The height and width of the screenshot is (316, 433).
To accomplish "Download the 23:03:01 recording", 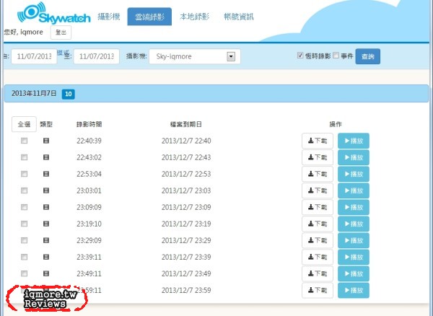I will [x=318, y=190].
